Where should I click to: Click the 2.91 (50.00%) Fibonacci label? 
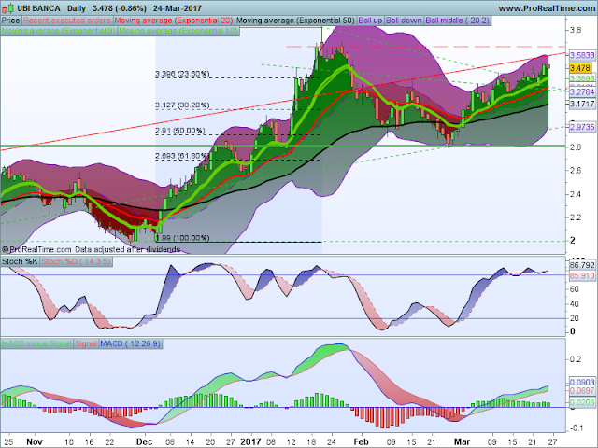coord(180,131)
